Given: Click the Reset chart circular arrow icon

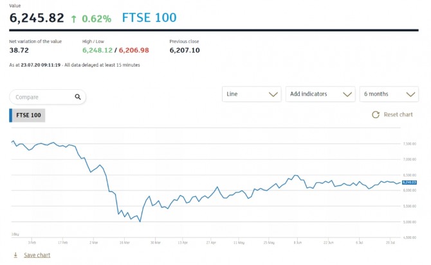Looking at the screenshot, I should point(376,115).
